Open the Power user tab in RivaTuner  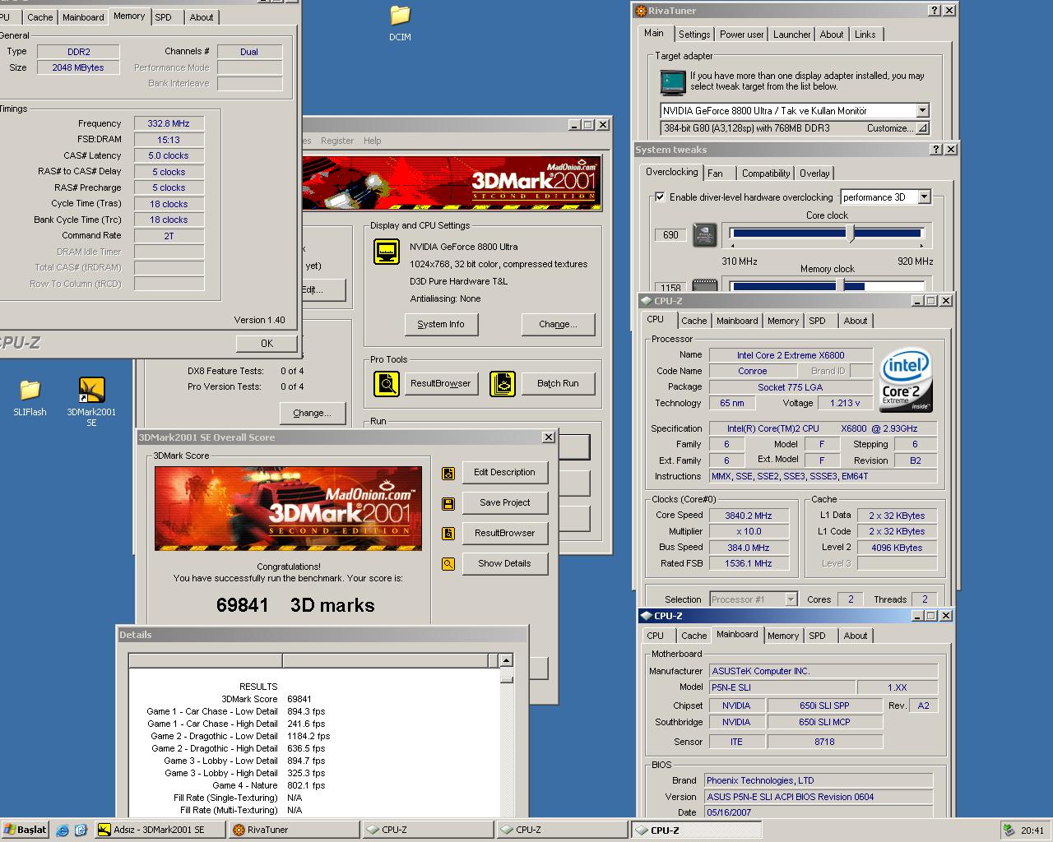[742, 35]
